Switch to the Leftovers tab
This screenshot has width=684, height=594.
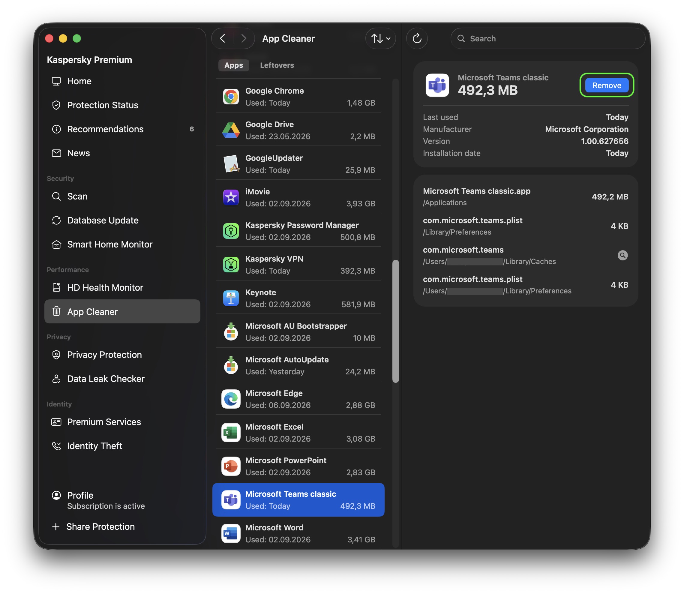coord(277,65)
